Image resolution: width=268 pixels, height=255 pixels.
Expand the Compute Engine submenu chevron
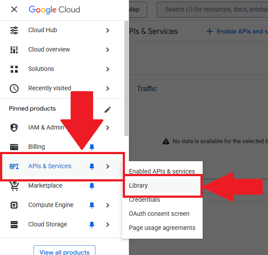108,205
